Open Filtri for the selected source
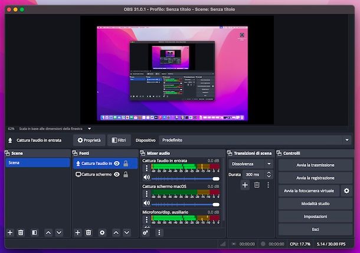Screen dimensions: 360x253 119,140
